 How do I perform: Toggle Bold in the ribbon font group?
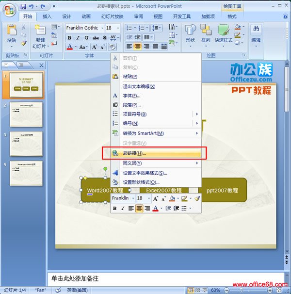tap(69, 38)
